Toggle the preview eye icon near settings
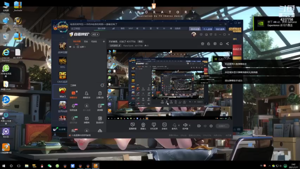The width and height of the screenshot is (300, 169). coord(205,126)
